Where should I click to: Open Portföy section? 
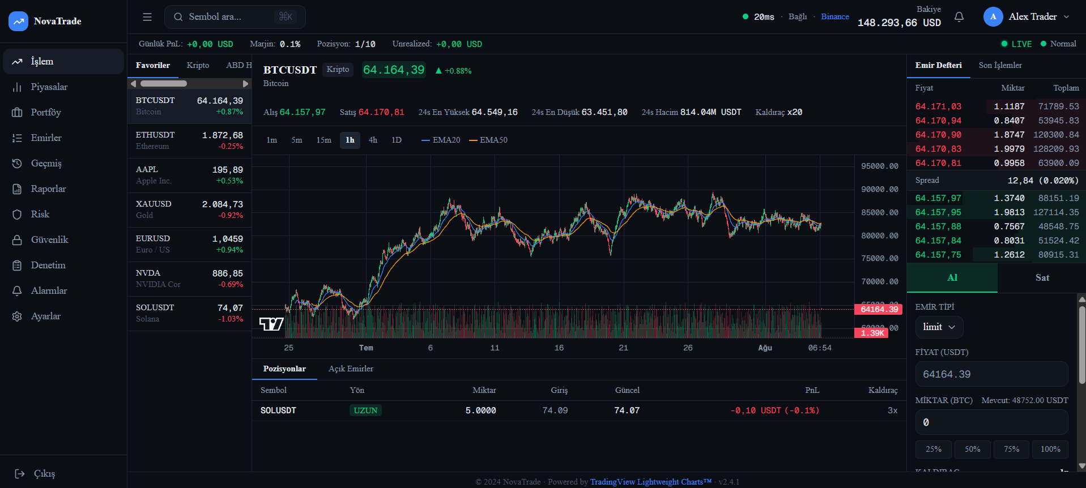[63, 112]
